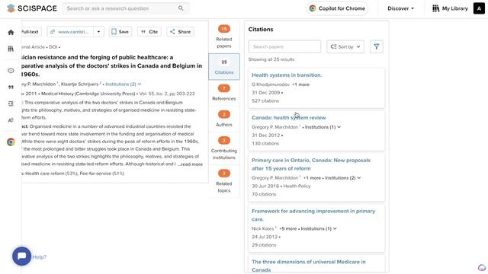488x274 pixels.
Task: Click the Save bookmark button
Action: [120, 32]
